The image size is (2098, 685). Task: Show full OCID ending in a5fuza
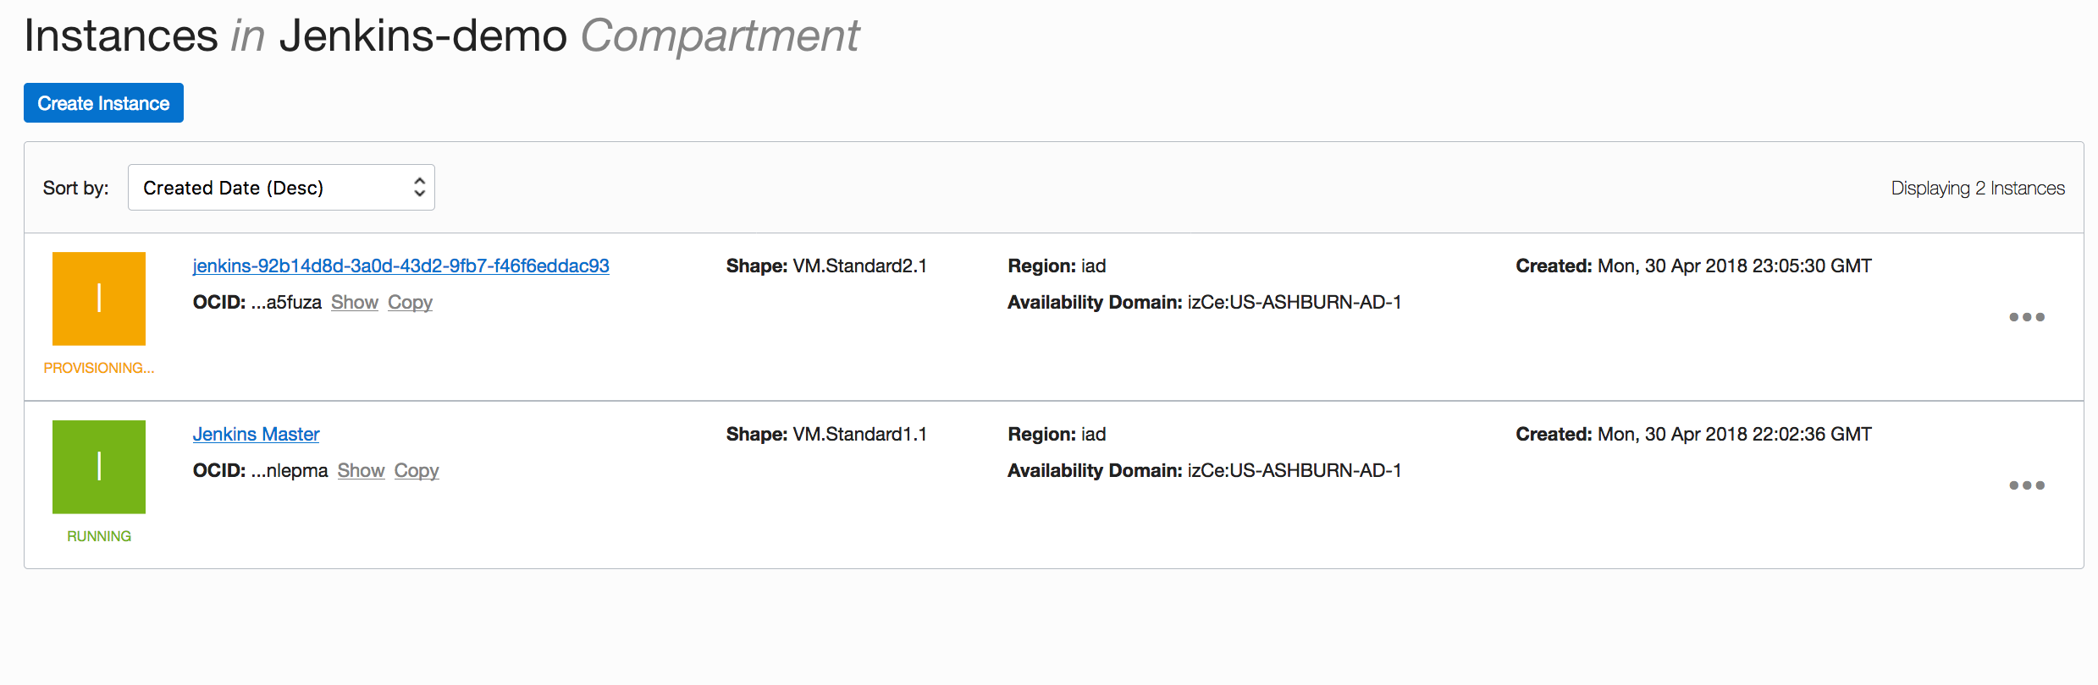pyautogui.click(x=354, y=303)
